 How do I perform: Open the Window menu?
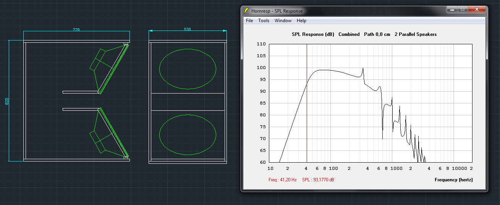coord(283,21)
